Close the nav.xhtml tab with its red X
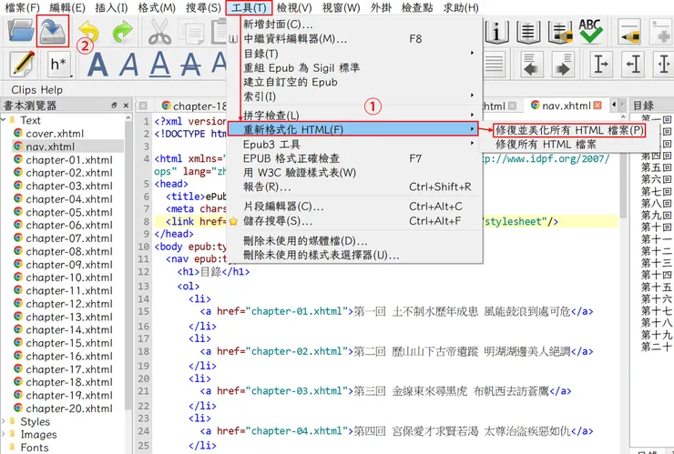 click(597, 106)
